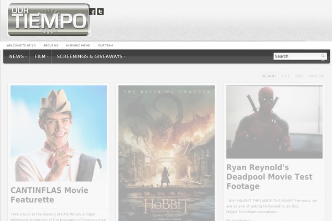
Task: Open the Twitter social icon
Action: (100, 12)
